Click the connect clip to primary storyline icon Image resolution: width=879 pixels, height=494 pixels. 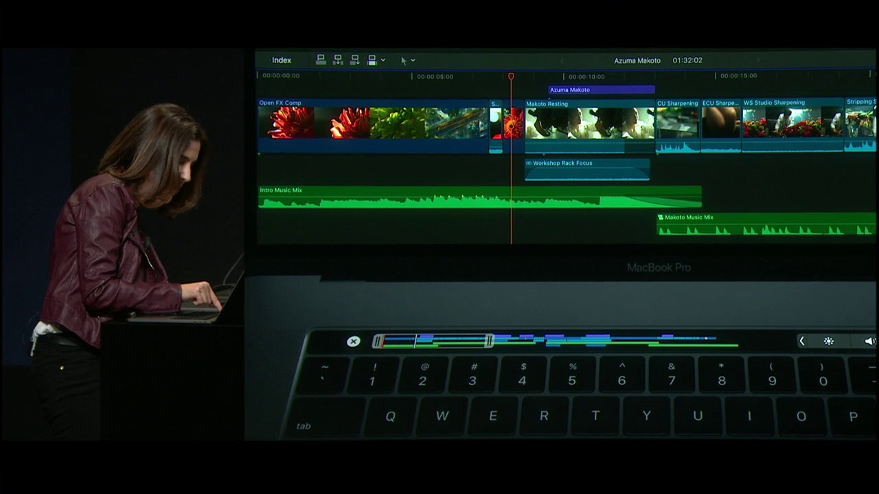click(x=321, y=60)
